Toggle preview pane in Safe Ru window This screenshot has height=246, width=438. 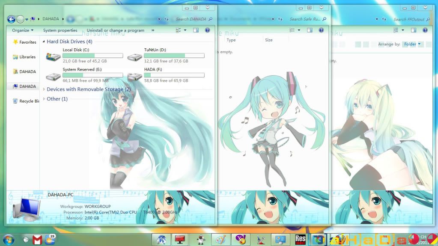point(310,30)
